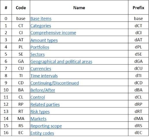Open the Base items link
The image size is (149, 139).
coord(41,19)
